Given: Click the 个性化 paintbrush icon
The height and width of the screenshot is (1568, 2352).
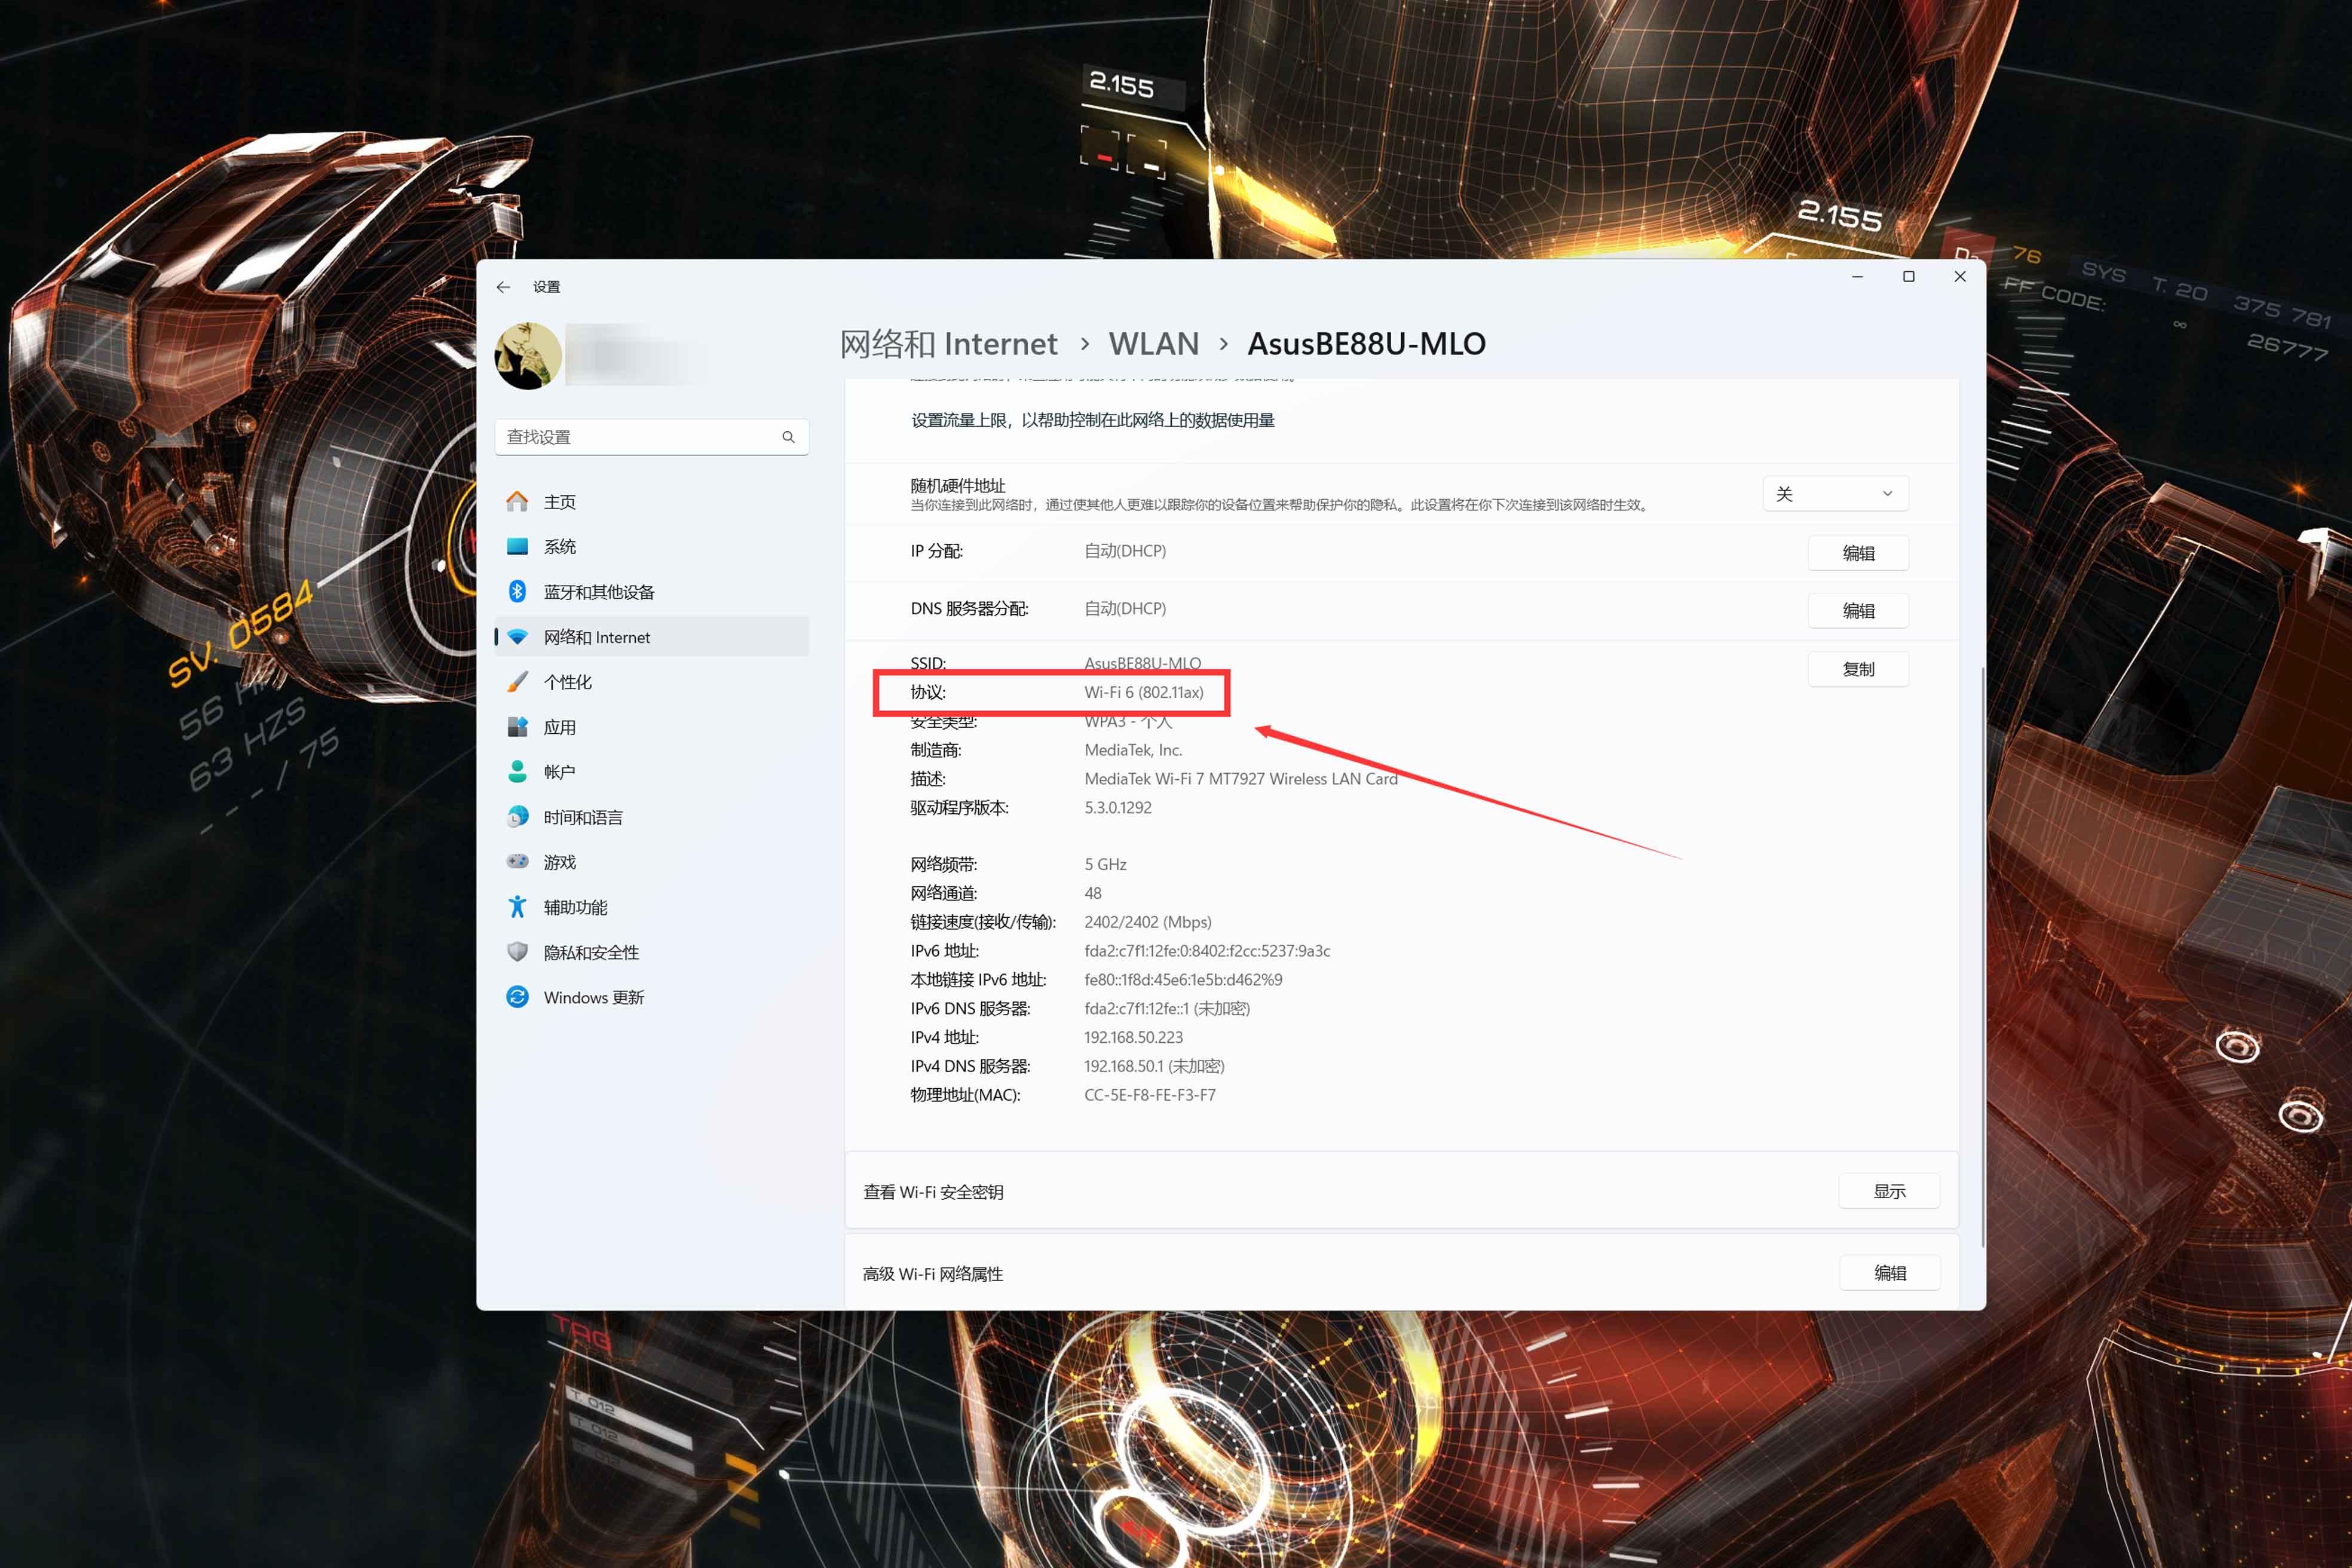Looking at the screenshot, I should (517, 682).
